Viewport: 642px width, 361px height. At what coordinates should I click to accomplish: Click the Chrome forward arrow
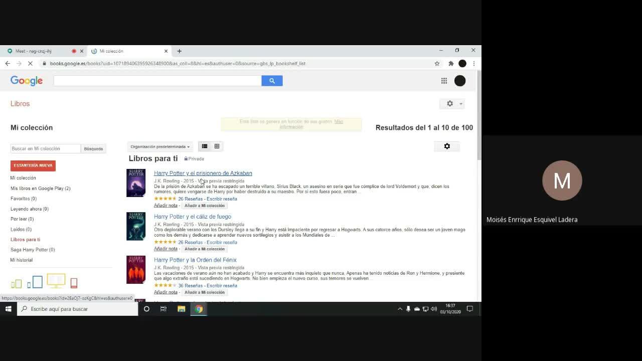(19, 64)
